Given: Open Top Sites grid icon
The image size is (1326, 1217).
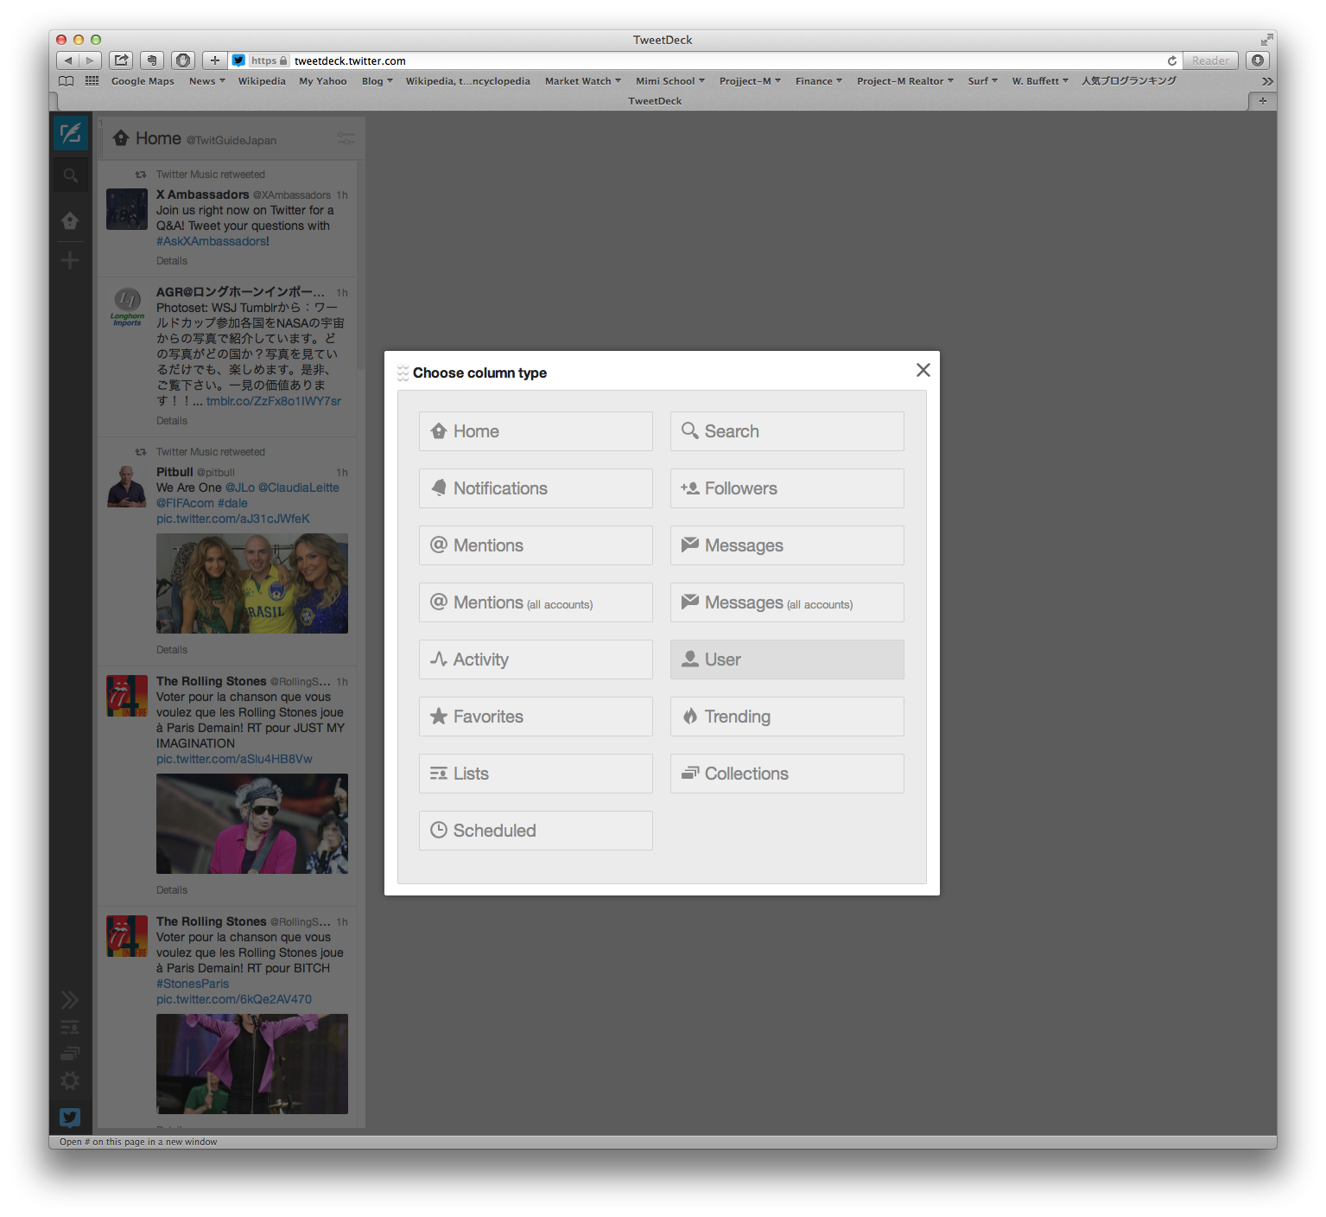Looking at the screenshot, I should click(x=92, y=81).
